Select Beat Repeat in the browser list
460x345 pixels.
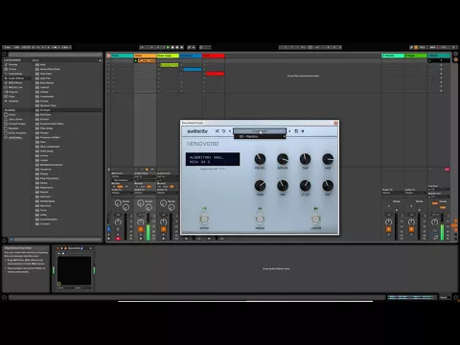coord(44,82)
